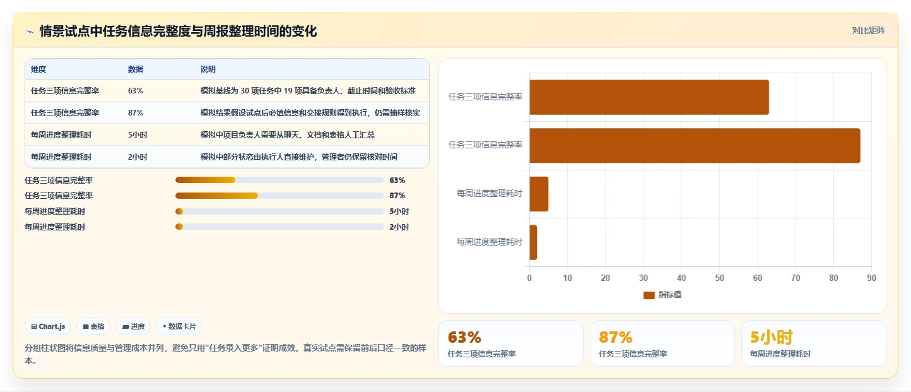
Task: Click the 进度 chip
Action: pos(133,326)
